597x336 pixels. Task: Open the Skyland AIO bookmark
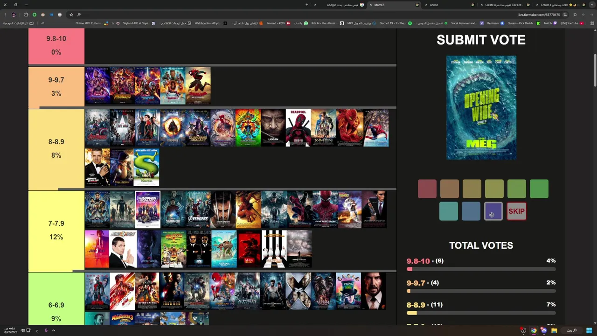point(136,23)
